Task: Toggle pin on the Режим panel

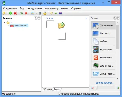Action: (115, 18)
